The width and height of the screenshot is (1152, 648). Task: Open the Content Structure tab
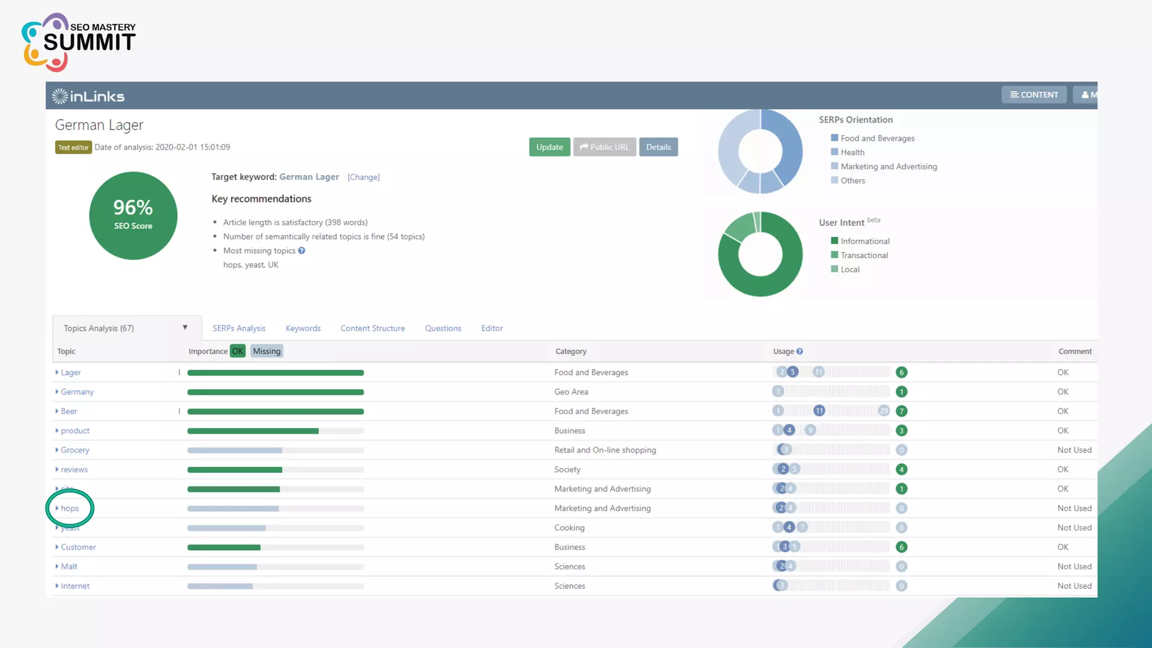[372, 328]
